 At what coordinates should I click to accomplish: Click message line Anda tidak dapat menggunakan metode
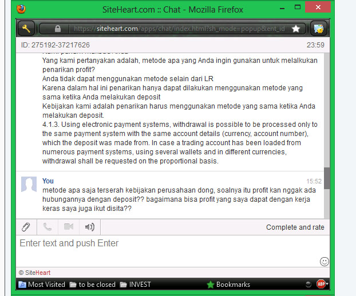click(x=128, y=79)
